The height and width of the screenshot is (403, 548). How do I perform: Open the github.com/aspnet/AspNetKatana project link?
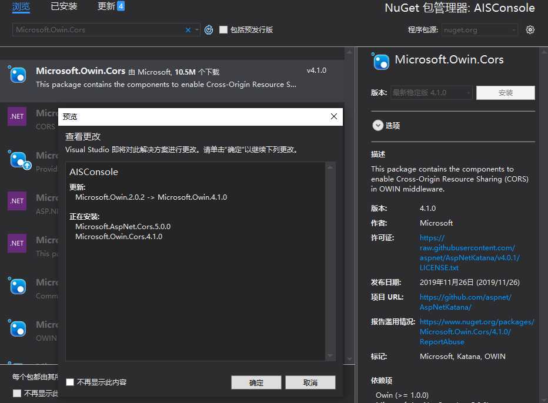tap(465, 302)
